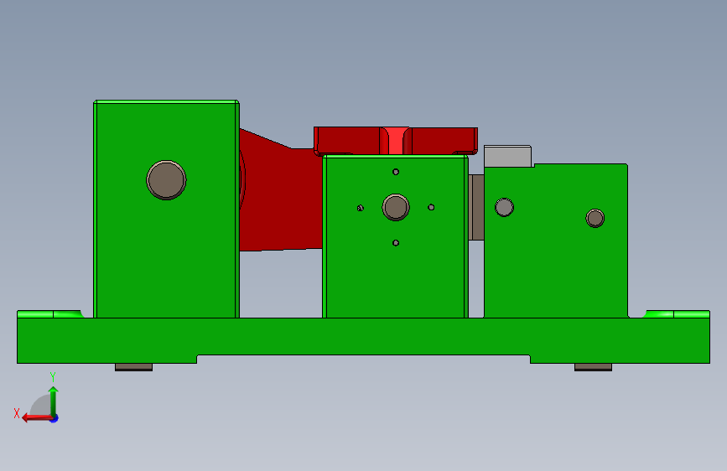Select the middle green block face

[x=396, y=278]
